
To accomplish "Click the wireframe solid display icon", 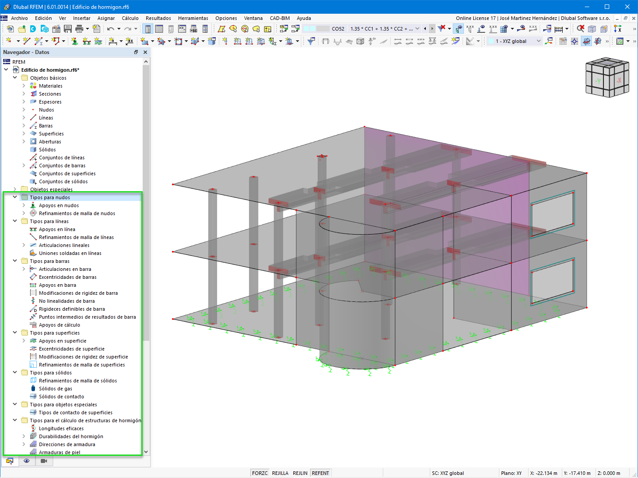I will tap(592, 29).
